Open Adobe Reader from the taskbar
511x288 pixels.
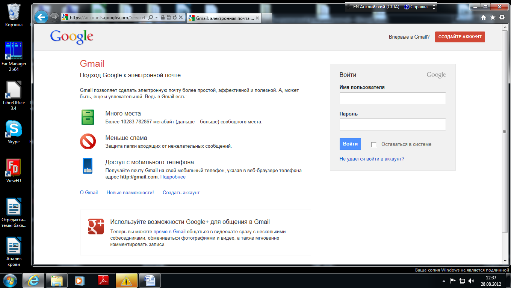point(103,280)
